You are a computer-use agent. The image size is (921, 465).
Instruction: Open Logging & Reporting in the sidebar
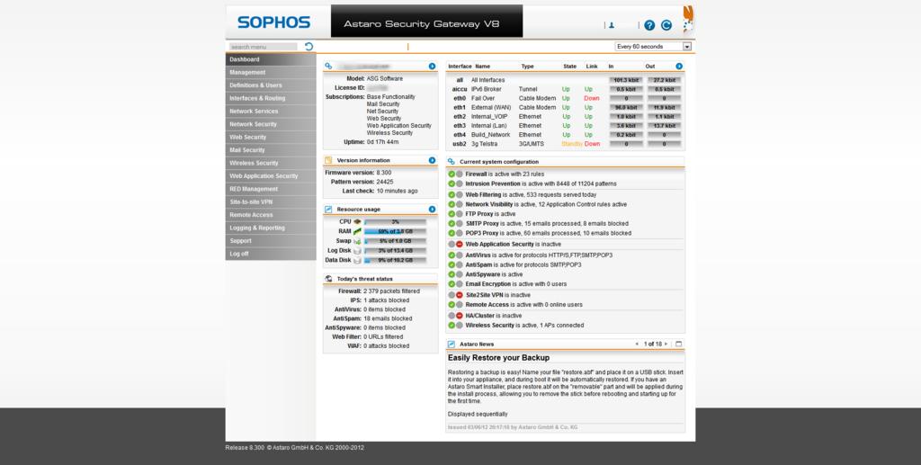pyautogui.click(x=271, y=228)
